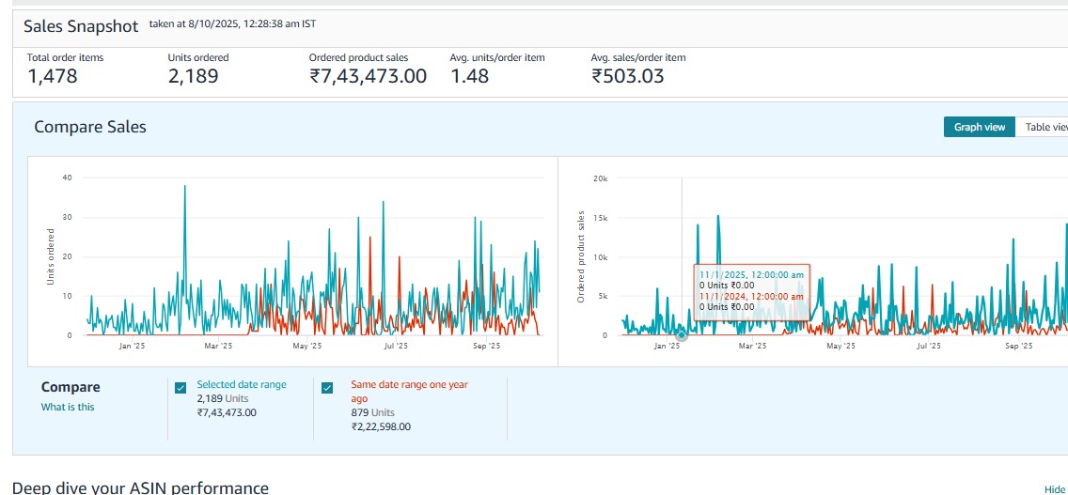Click the Selected date range legend label
Viewport: 1068px width, 495px height.
click(x=242, y=384)
